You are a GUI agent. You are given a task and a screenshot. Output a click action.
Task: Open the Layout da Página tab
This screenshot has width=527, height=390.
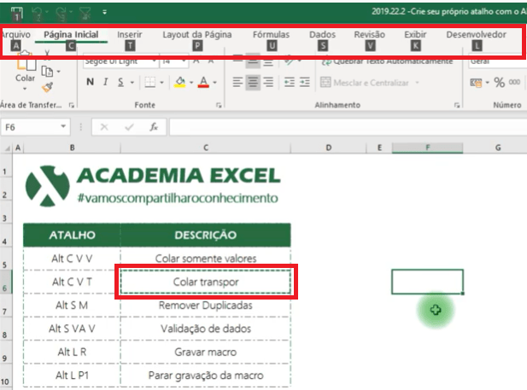197,35
